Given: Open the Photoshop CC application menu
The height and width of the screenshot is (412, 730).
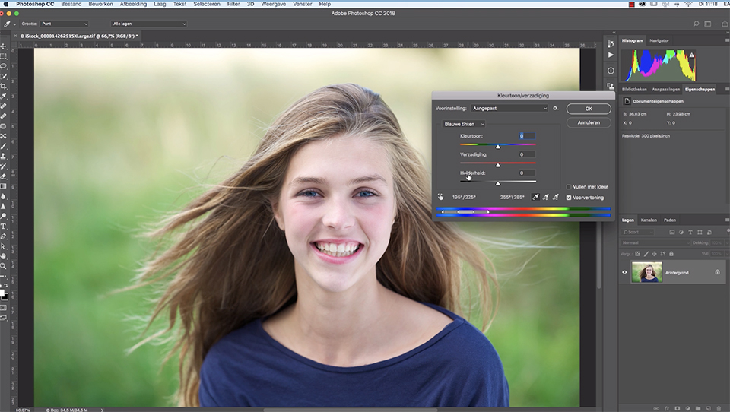Looking at the screenshot, I should click(35, 4).
